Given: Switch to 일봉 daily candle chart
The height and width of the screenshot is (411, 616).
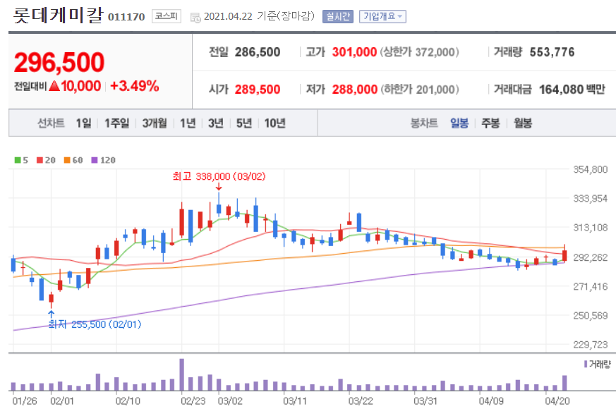Looking at the screenshot, I should tap(459, 123).
